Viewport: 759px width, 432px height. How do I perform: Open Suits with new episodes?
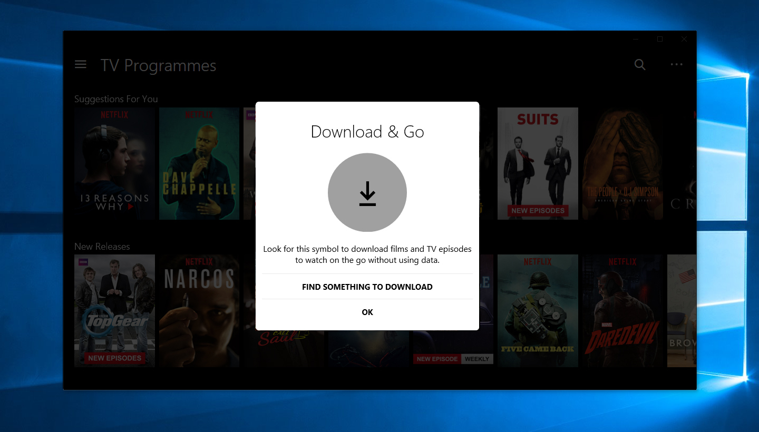(538, 163)
